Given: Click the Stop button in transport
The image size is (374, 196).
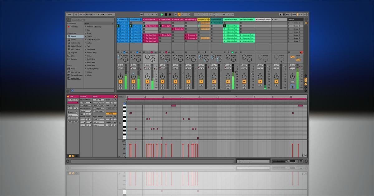Looking at the screenshot, I should pyautogui.click(x=166, y=14).
